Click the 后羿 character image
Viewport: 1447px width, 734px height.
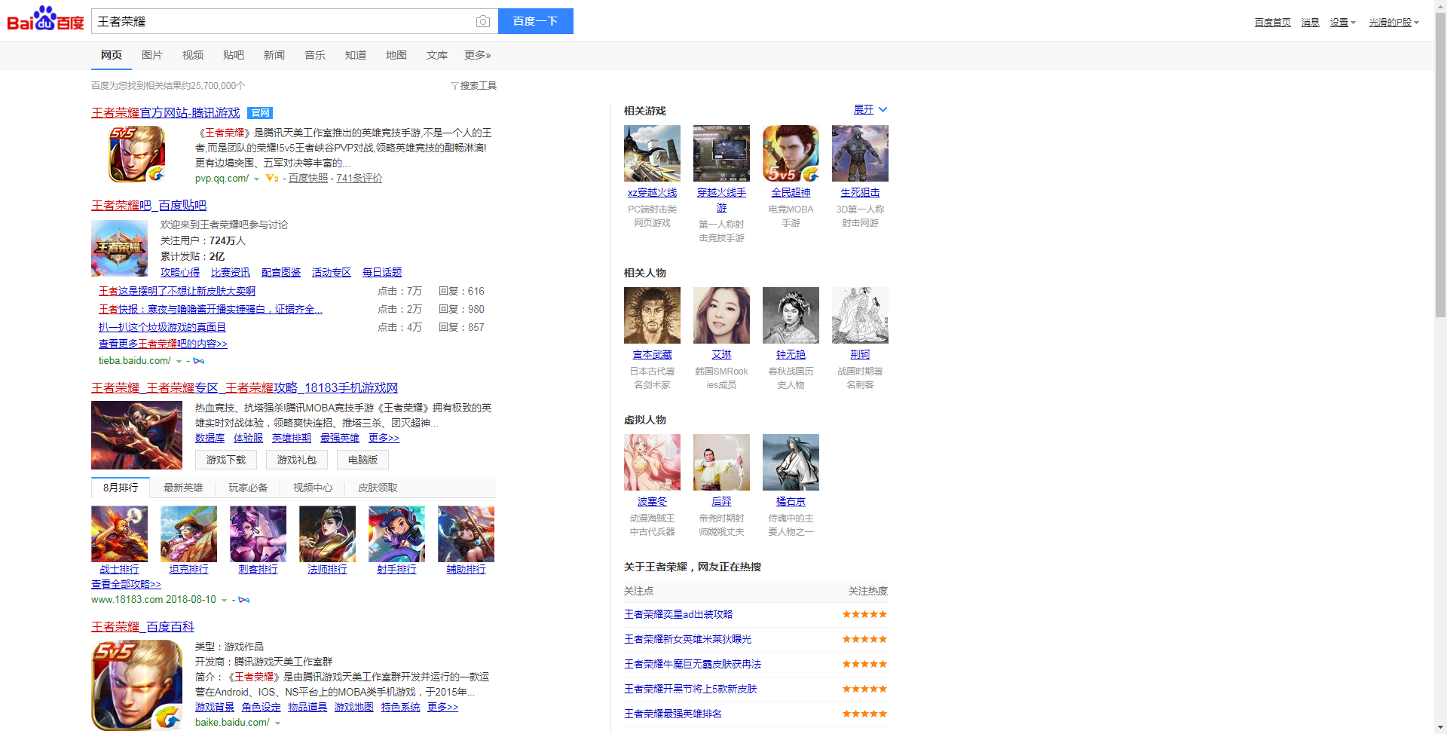tap(721, 462)
